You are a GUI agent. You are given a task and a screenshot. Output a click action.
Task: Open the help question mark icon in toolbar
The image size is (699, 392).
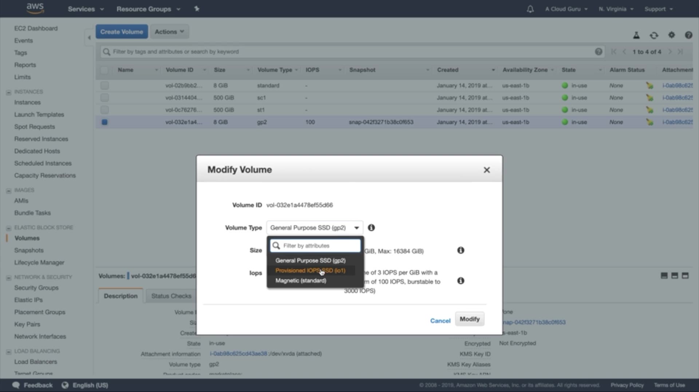688,35
